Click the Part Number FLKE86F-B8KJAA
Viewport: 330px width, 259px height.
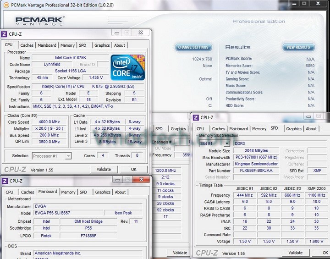click(x=256, y=171)
